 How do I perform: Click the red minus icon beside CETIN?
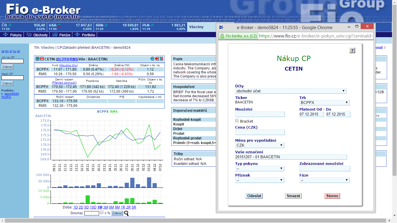tap(42, 59)
